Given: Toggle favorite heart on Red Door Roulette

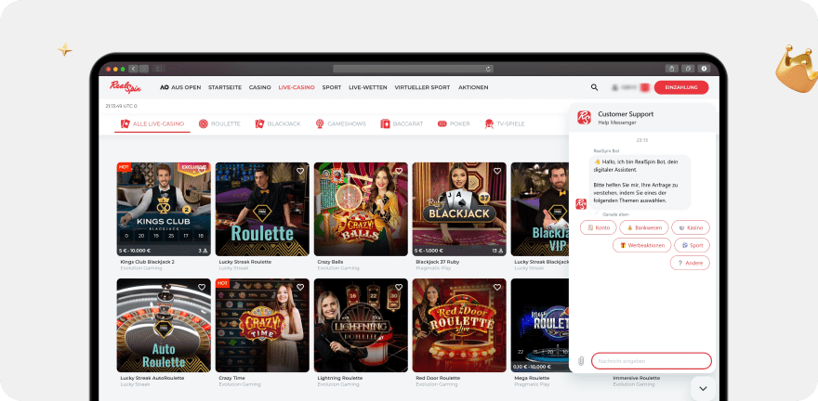Looking at the screenshot, I should [497, 287].
